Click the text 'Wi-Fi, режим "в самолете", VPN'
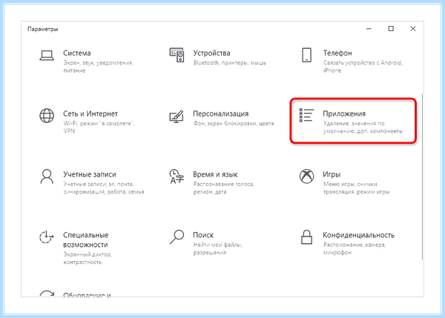 tap(99, 127)
